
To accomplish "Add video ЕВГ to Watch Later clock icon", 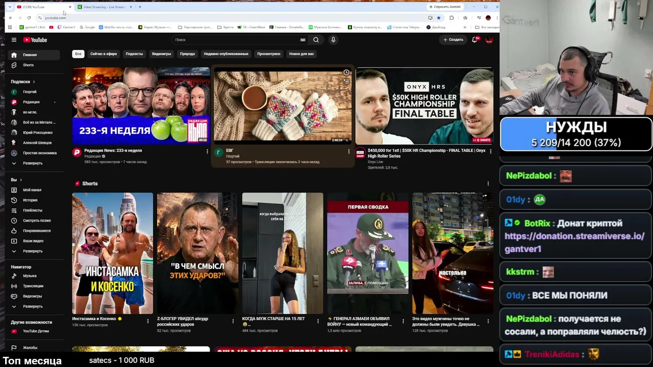I will pyautogui.click(x=346, y=72).
